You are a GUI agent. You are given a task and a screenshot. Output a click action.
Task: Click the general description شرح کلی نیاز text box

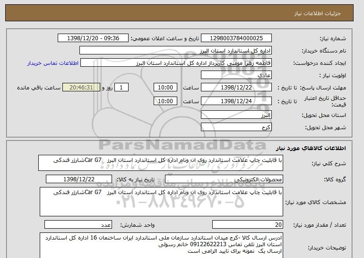tap(161, 163)
